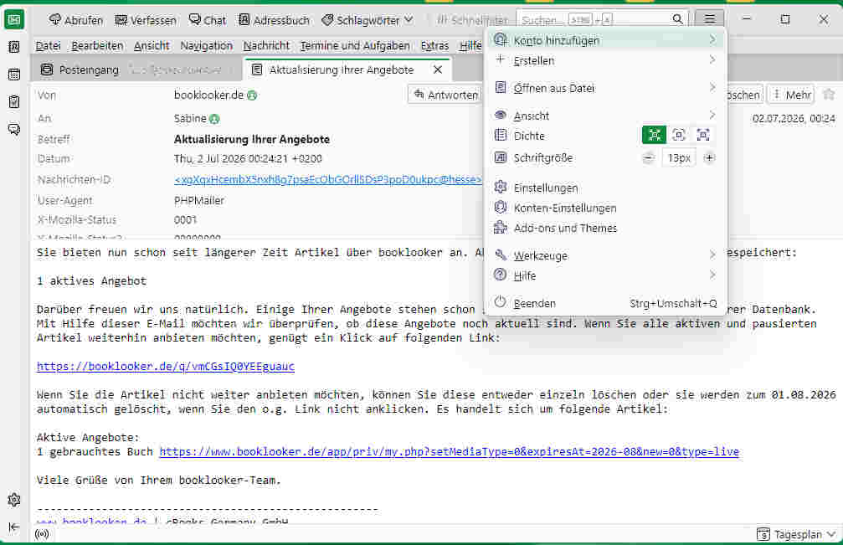Open the Calendar space in sidebar
Screen dimensions: 843x545
click(x=14, y=75)
